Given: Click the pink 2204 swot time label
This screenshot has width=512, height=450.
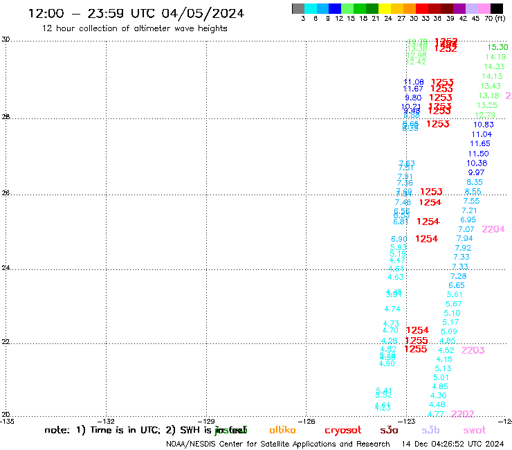Looking at the screenshot, I should click(493, 229).
